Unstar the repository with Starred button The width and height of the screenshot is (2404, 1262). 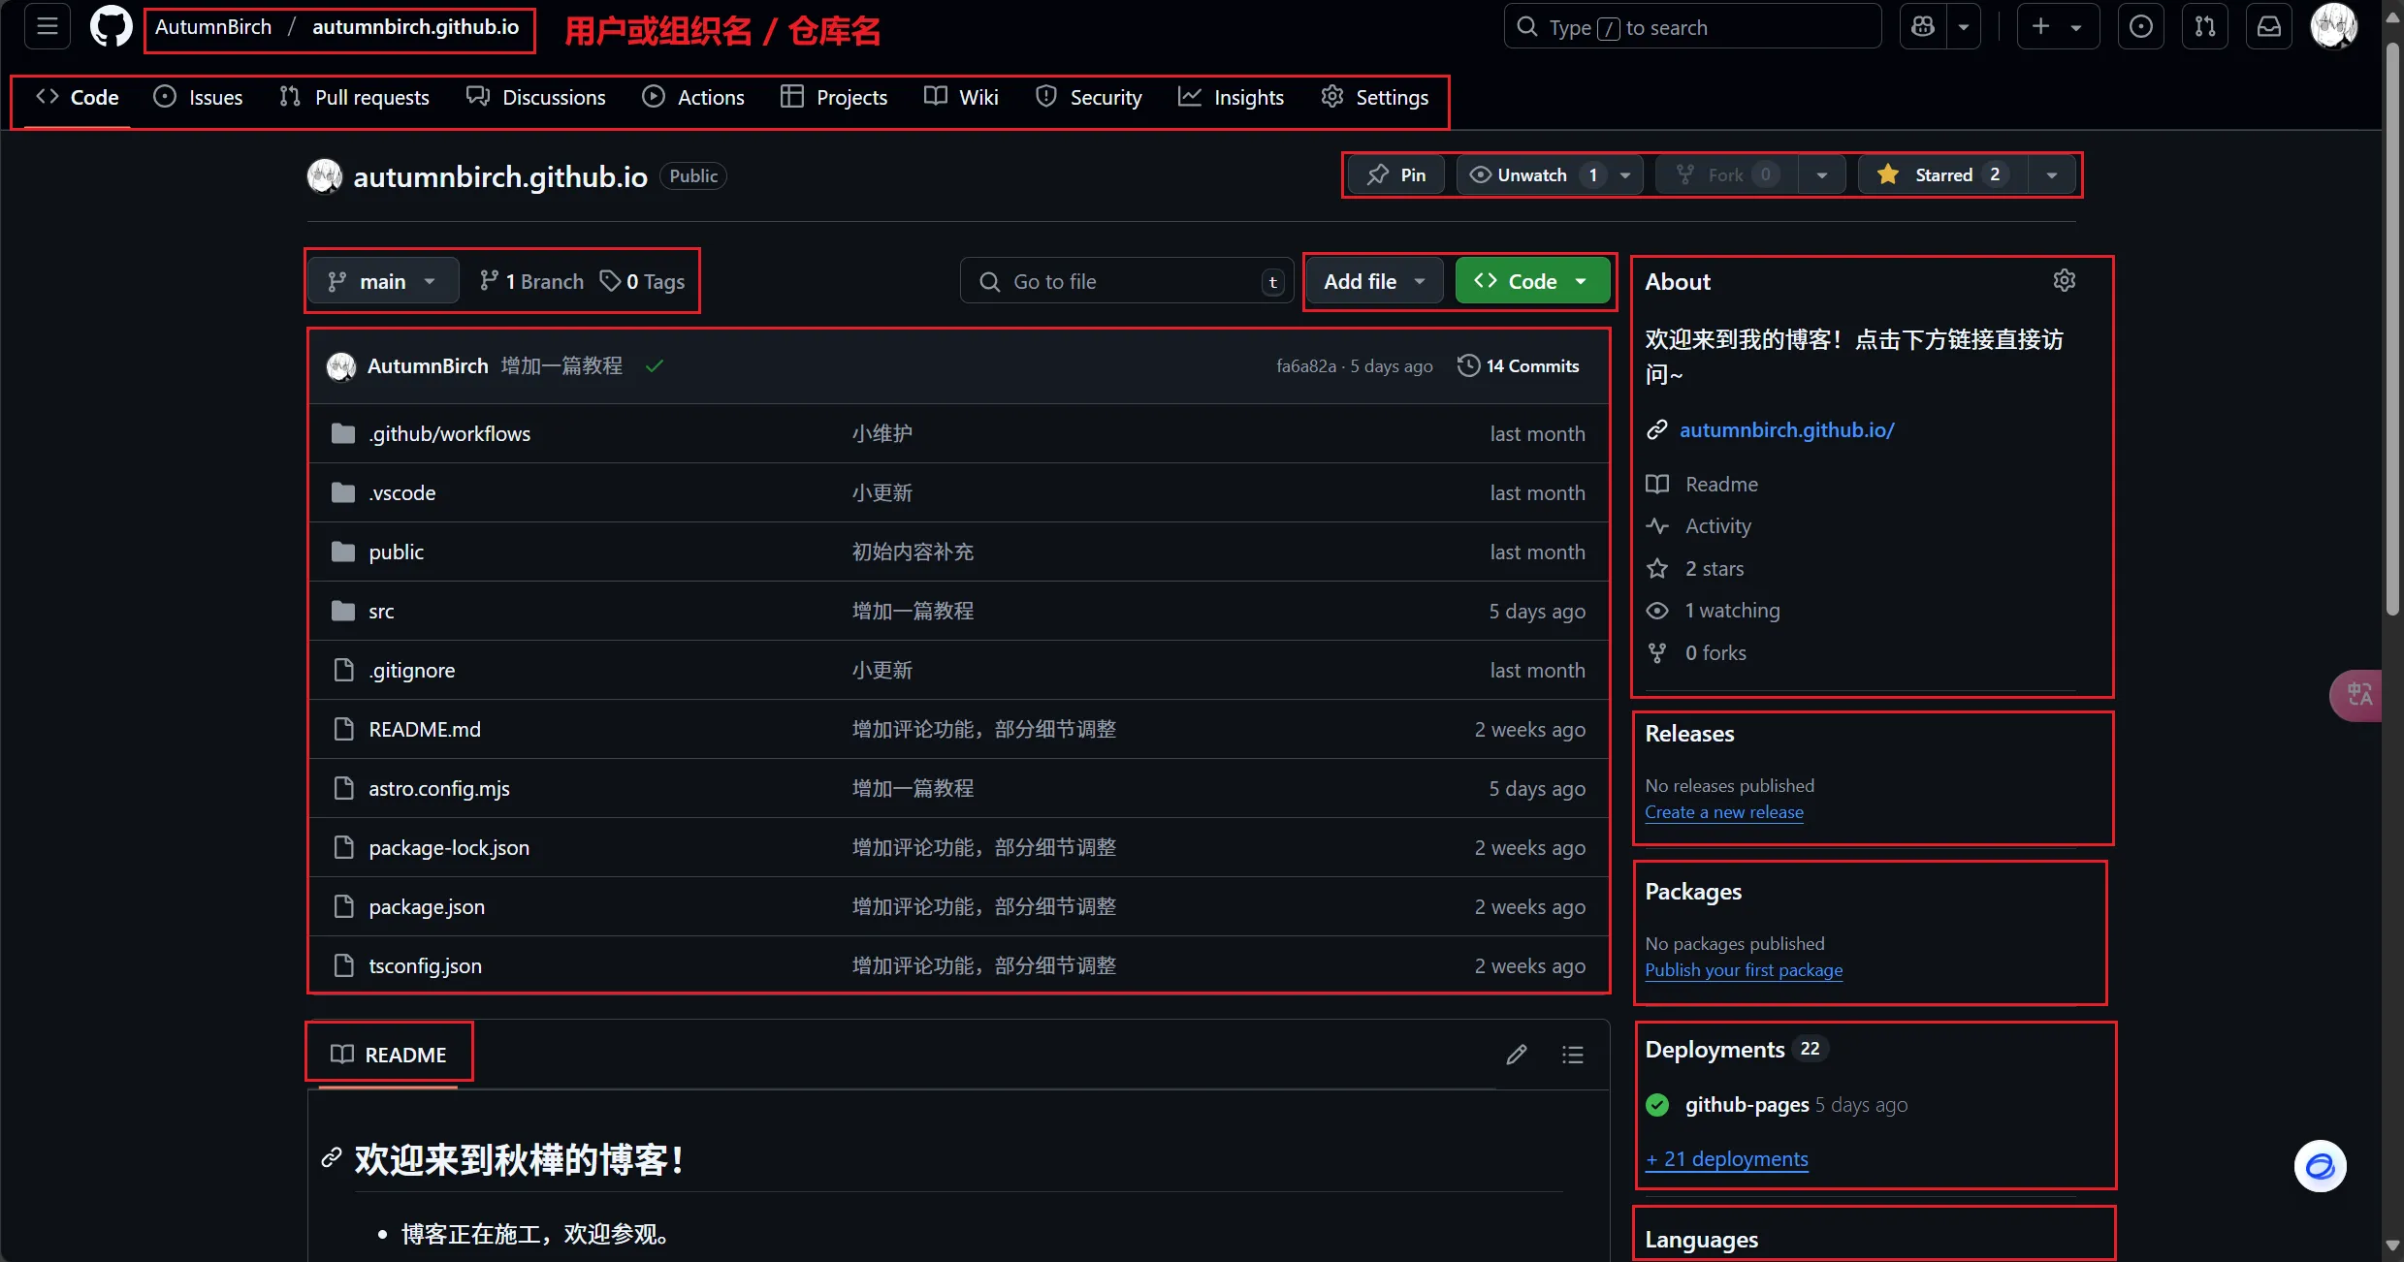1942,175
